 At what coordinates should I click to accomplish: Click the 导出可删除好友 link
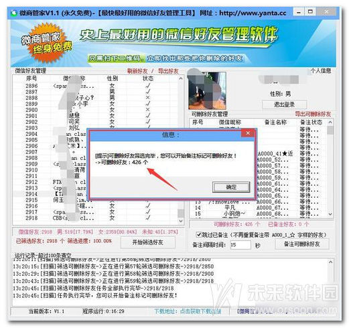point(313,114)
